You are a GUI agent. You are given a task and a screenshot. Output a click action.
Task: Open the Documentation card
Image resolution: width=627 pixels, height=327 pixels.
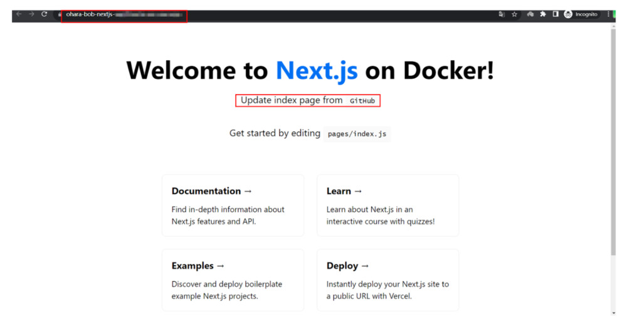233,205
